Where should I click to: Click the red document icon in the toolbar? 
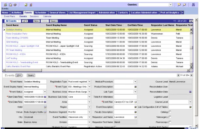tap(31, 5)
